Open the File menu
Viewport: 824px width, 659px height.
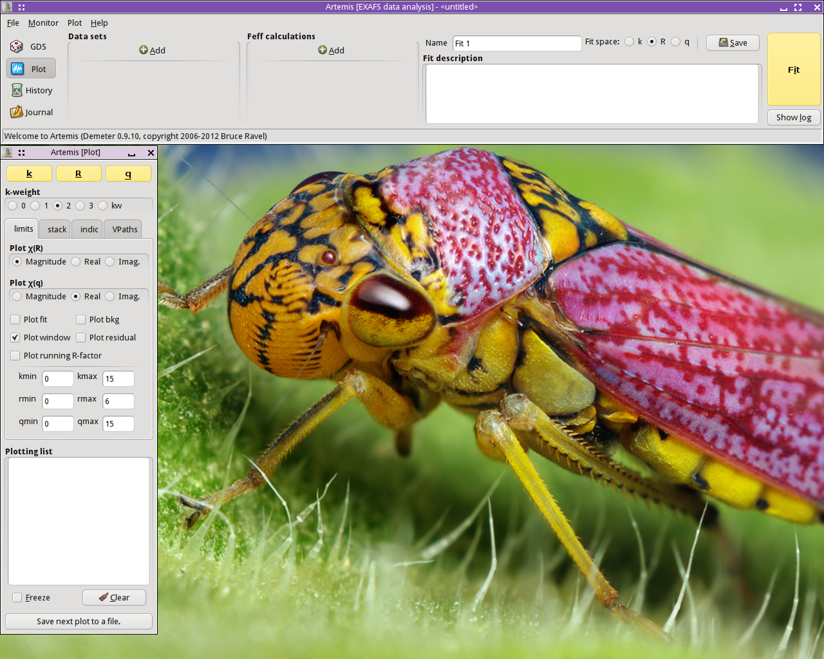click(x=13, y=23)
